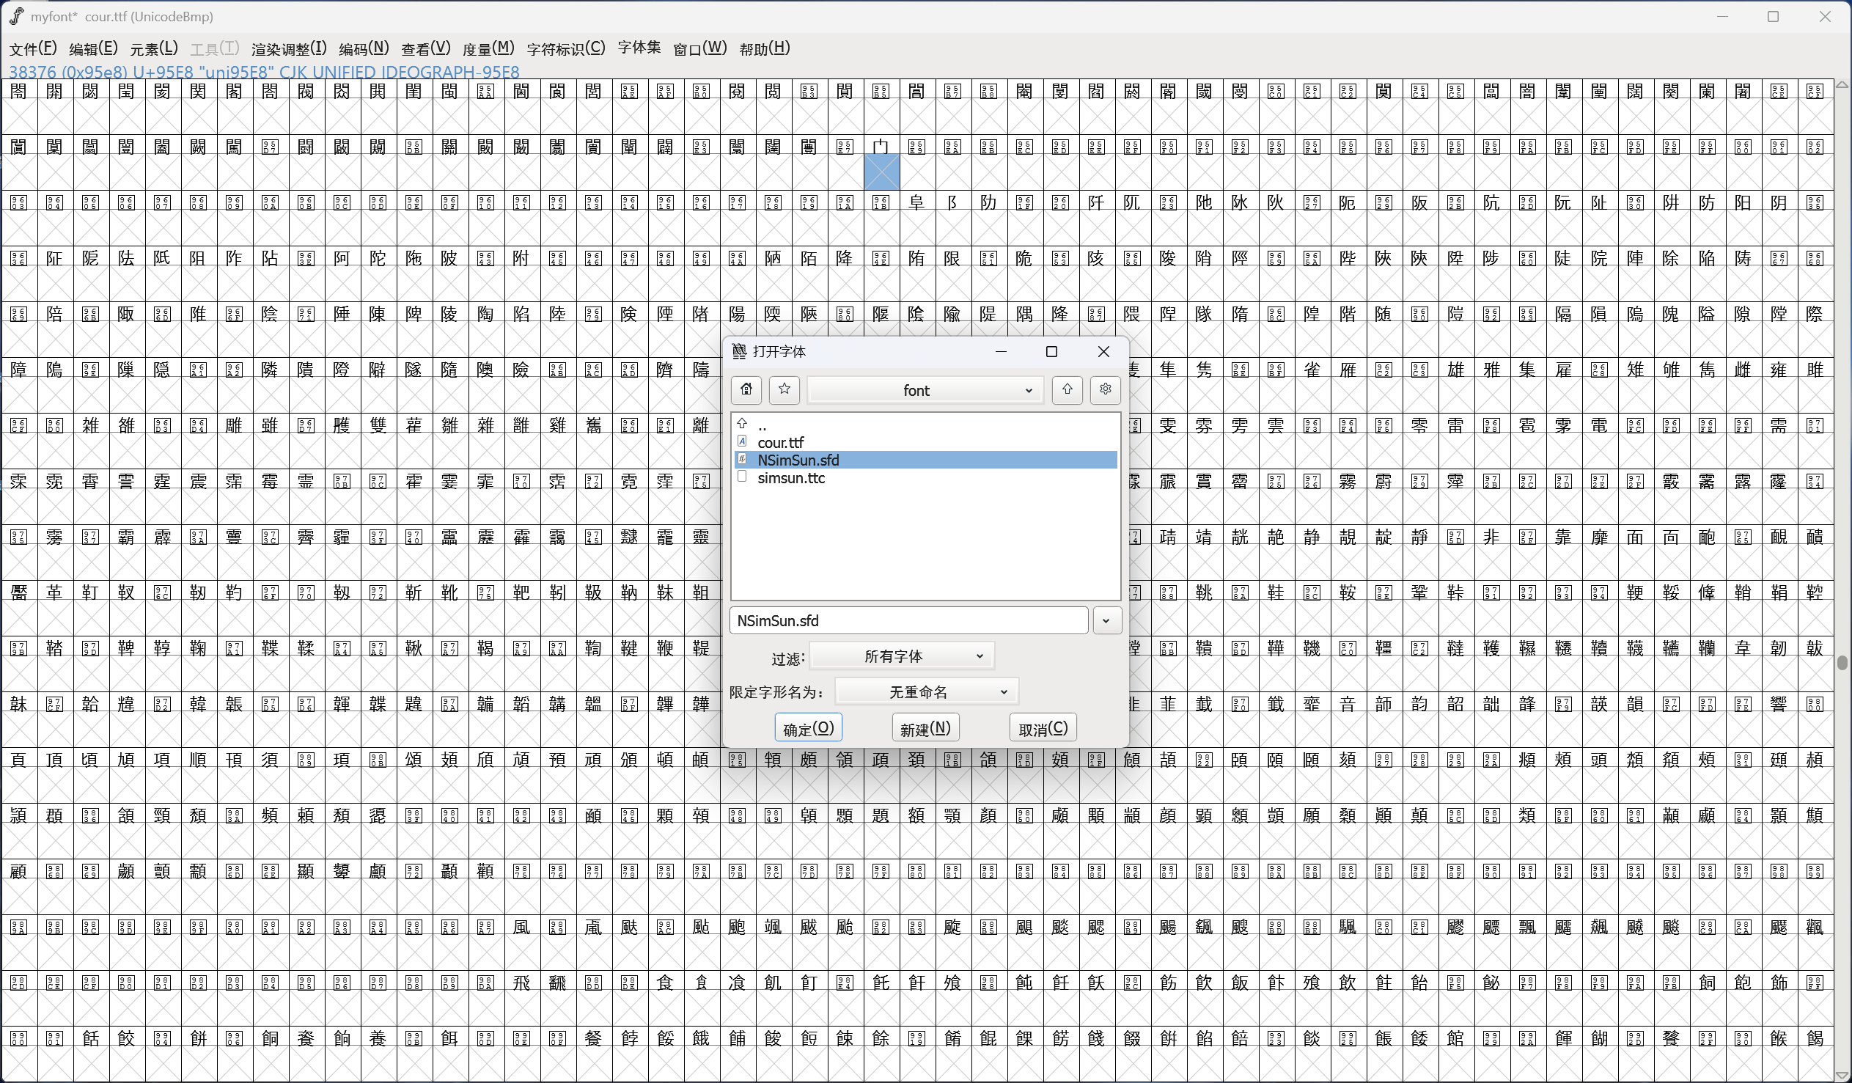Click the simsun.ttc file icon
Image resolution: width=1852 pixels, height=1083 pixels.
tap(742, 477)
